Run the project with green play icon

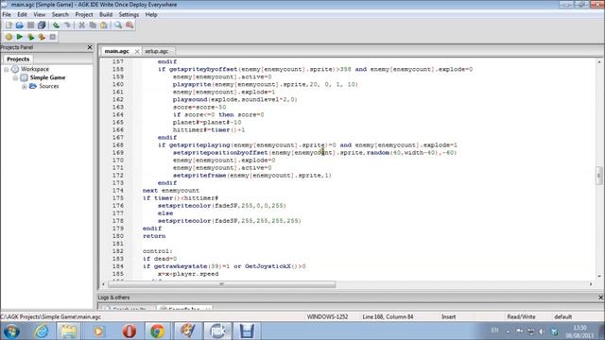19,37
